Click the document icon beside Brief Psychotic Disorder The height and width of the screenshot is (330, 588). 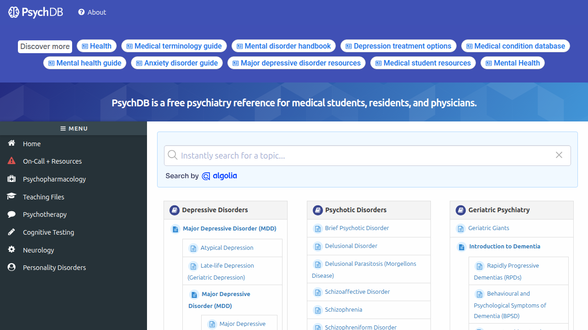click(317, 228)
